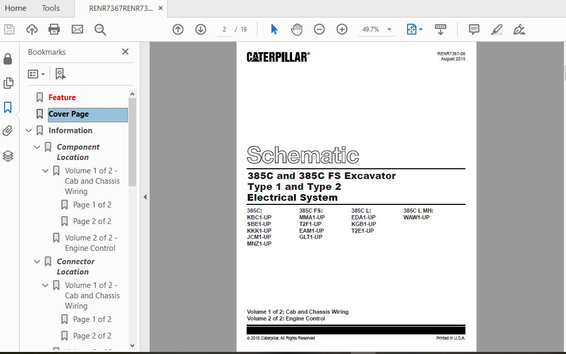Click RENR7367-06 document number text
Screen dimensions: 566x354
pos(451,53)
